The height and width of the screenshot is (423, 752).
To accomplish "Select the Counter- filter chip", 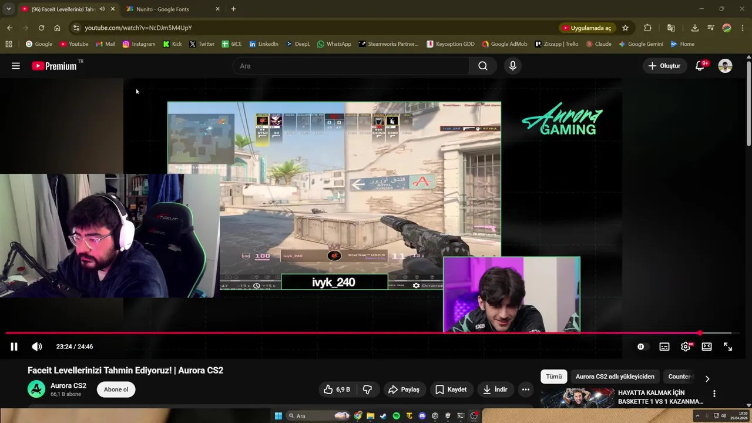I will [x=680, y=377].
